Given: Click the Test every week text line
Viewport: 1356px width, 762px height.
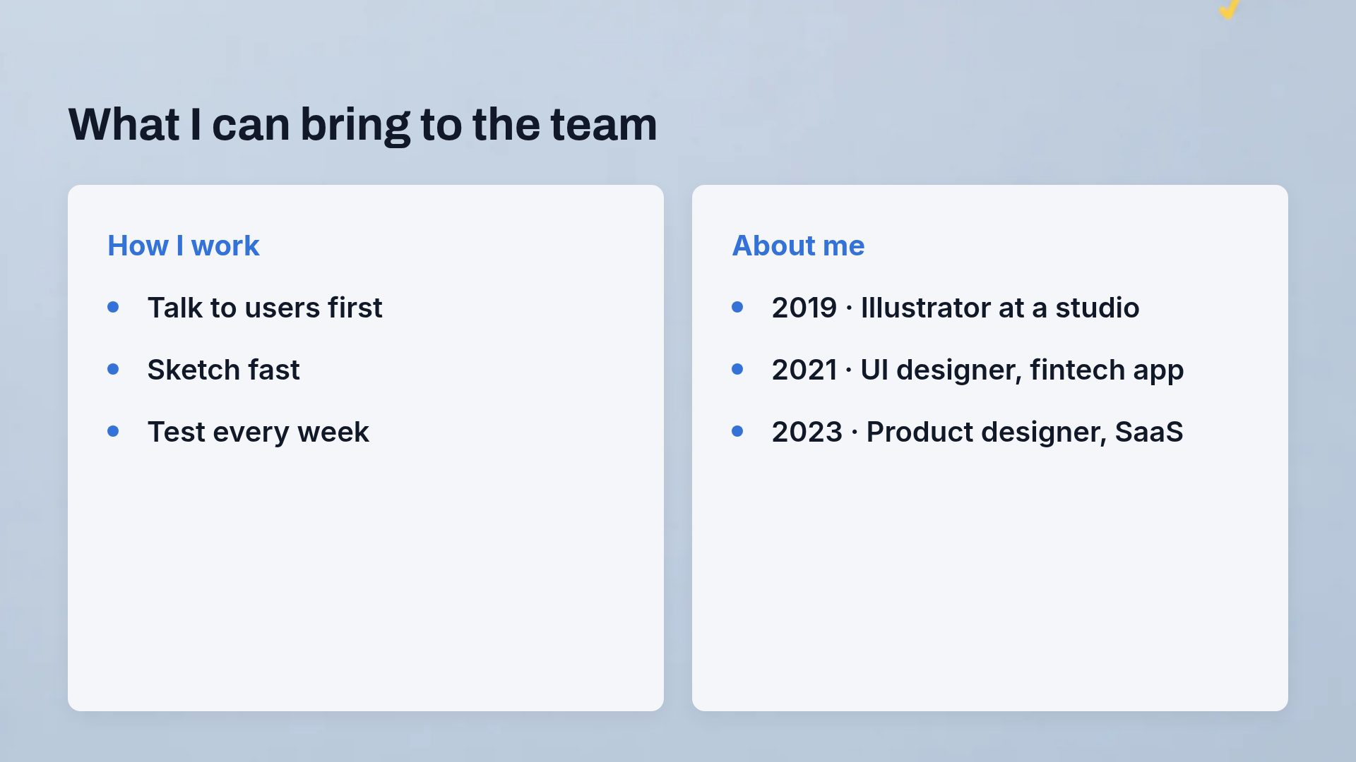Looking at the screenshot, I should [258, 432].
